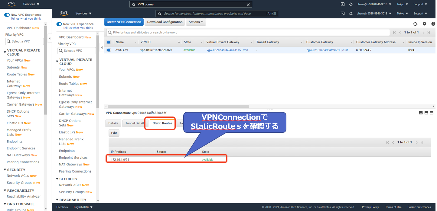Refresh the VPN connections list
The image size is (437, 211).
tap(415, 24)
